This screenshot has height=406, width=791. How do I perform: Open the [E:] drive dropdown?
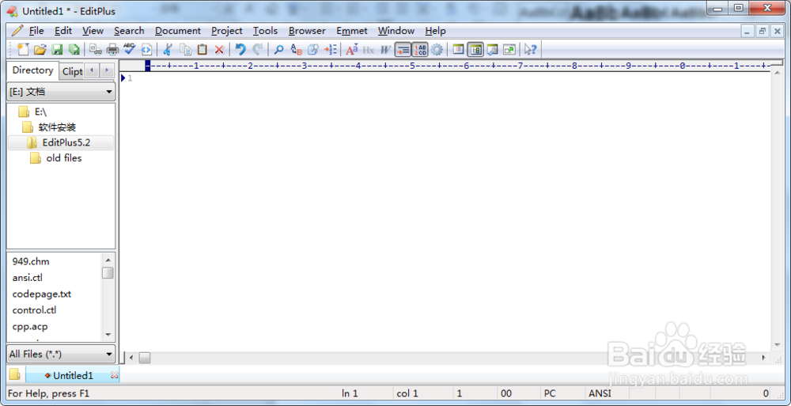61,92
